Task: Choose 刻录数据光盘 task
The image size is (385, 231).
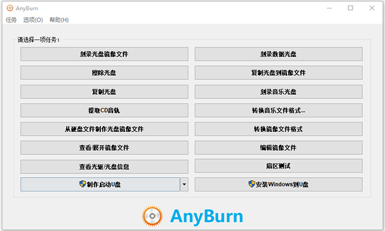Action: pos(279,54)
